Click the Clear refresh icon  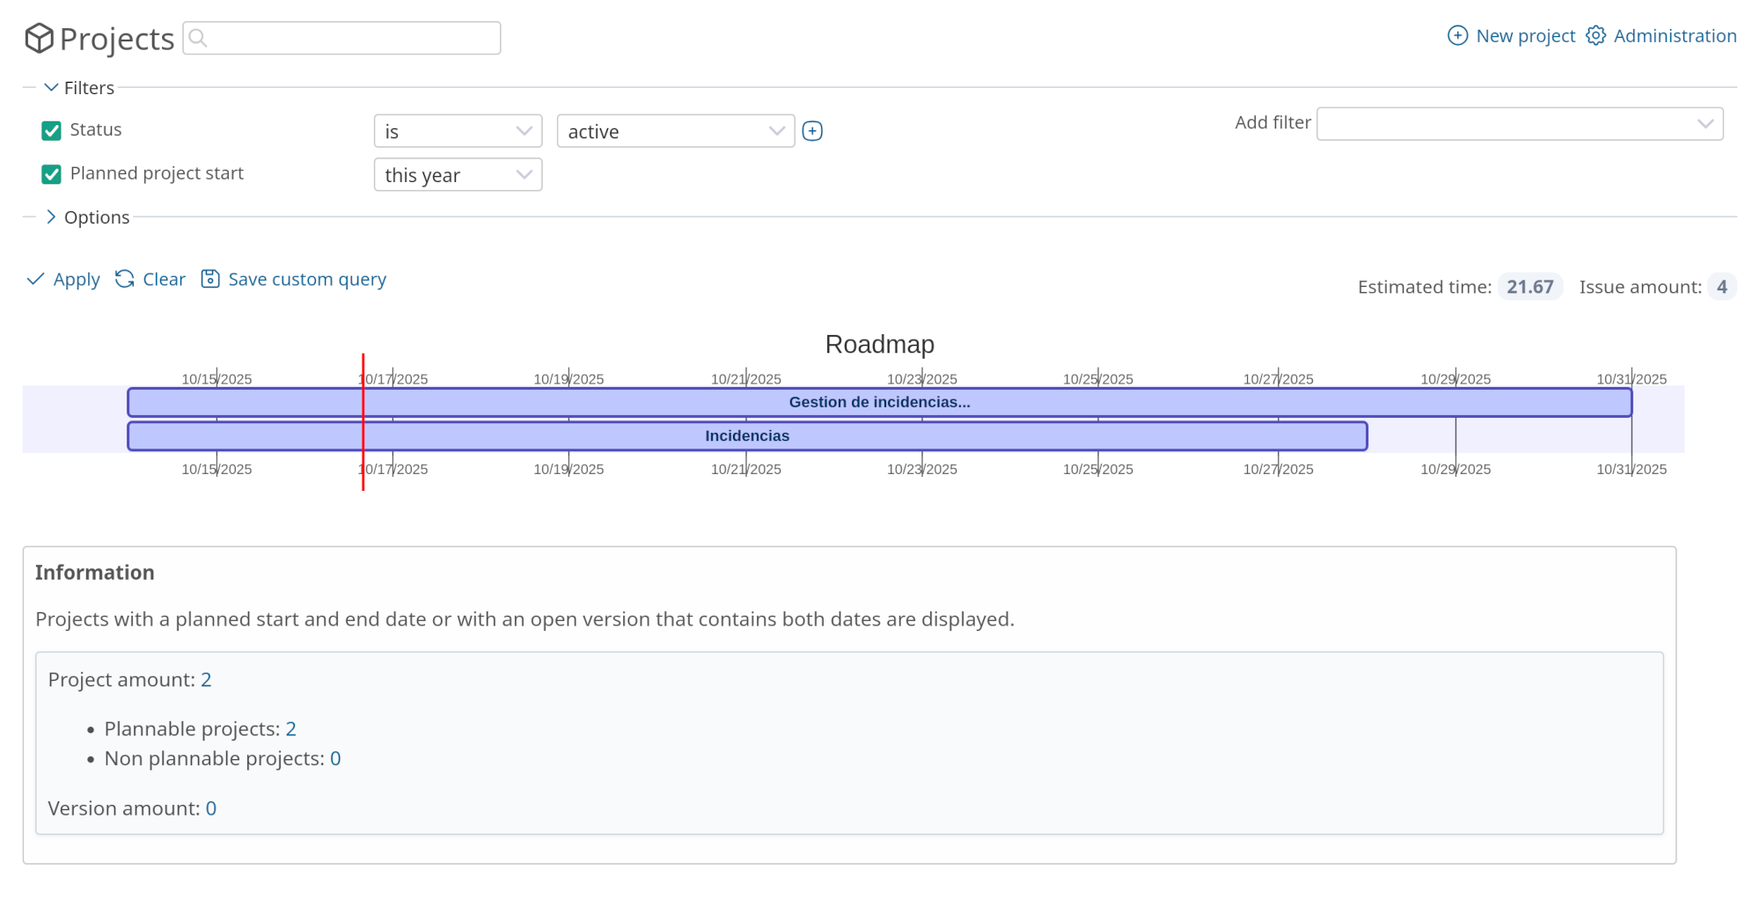125,280
